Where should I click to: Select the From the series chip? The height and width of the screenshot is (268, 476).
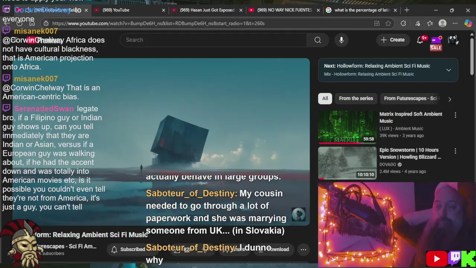(x=356, y=98)
